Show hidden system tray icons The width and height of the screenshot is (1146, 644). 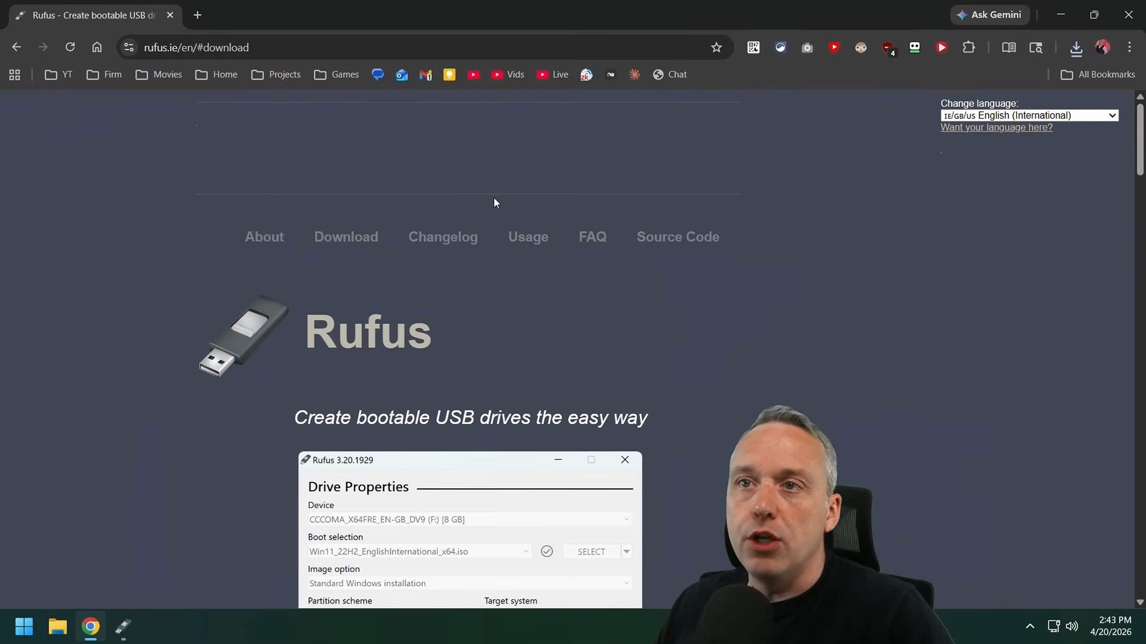(x=1030, y=626)
